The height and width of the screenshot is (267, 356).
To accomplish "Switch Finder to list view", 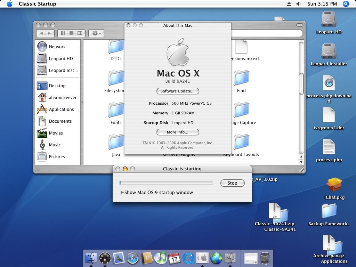I will click(x=71, y=33).
